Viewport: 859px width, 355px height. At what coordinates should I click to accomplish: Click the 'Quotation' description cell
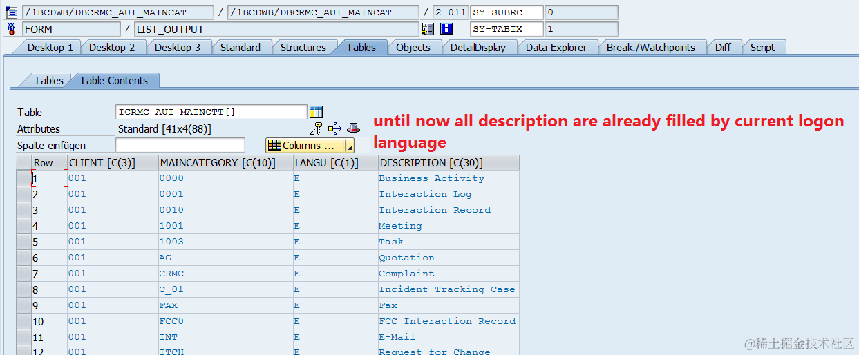(449, 258)
